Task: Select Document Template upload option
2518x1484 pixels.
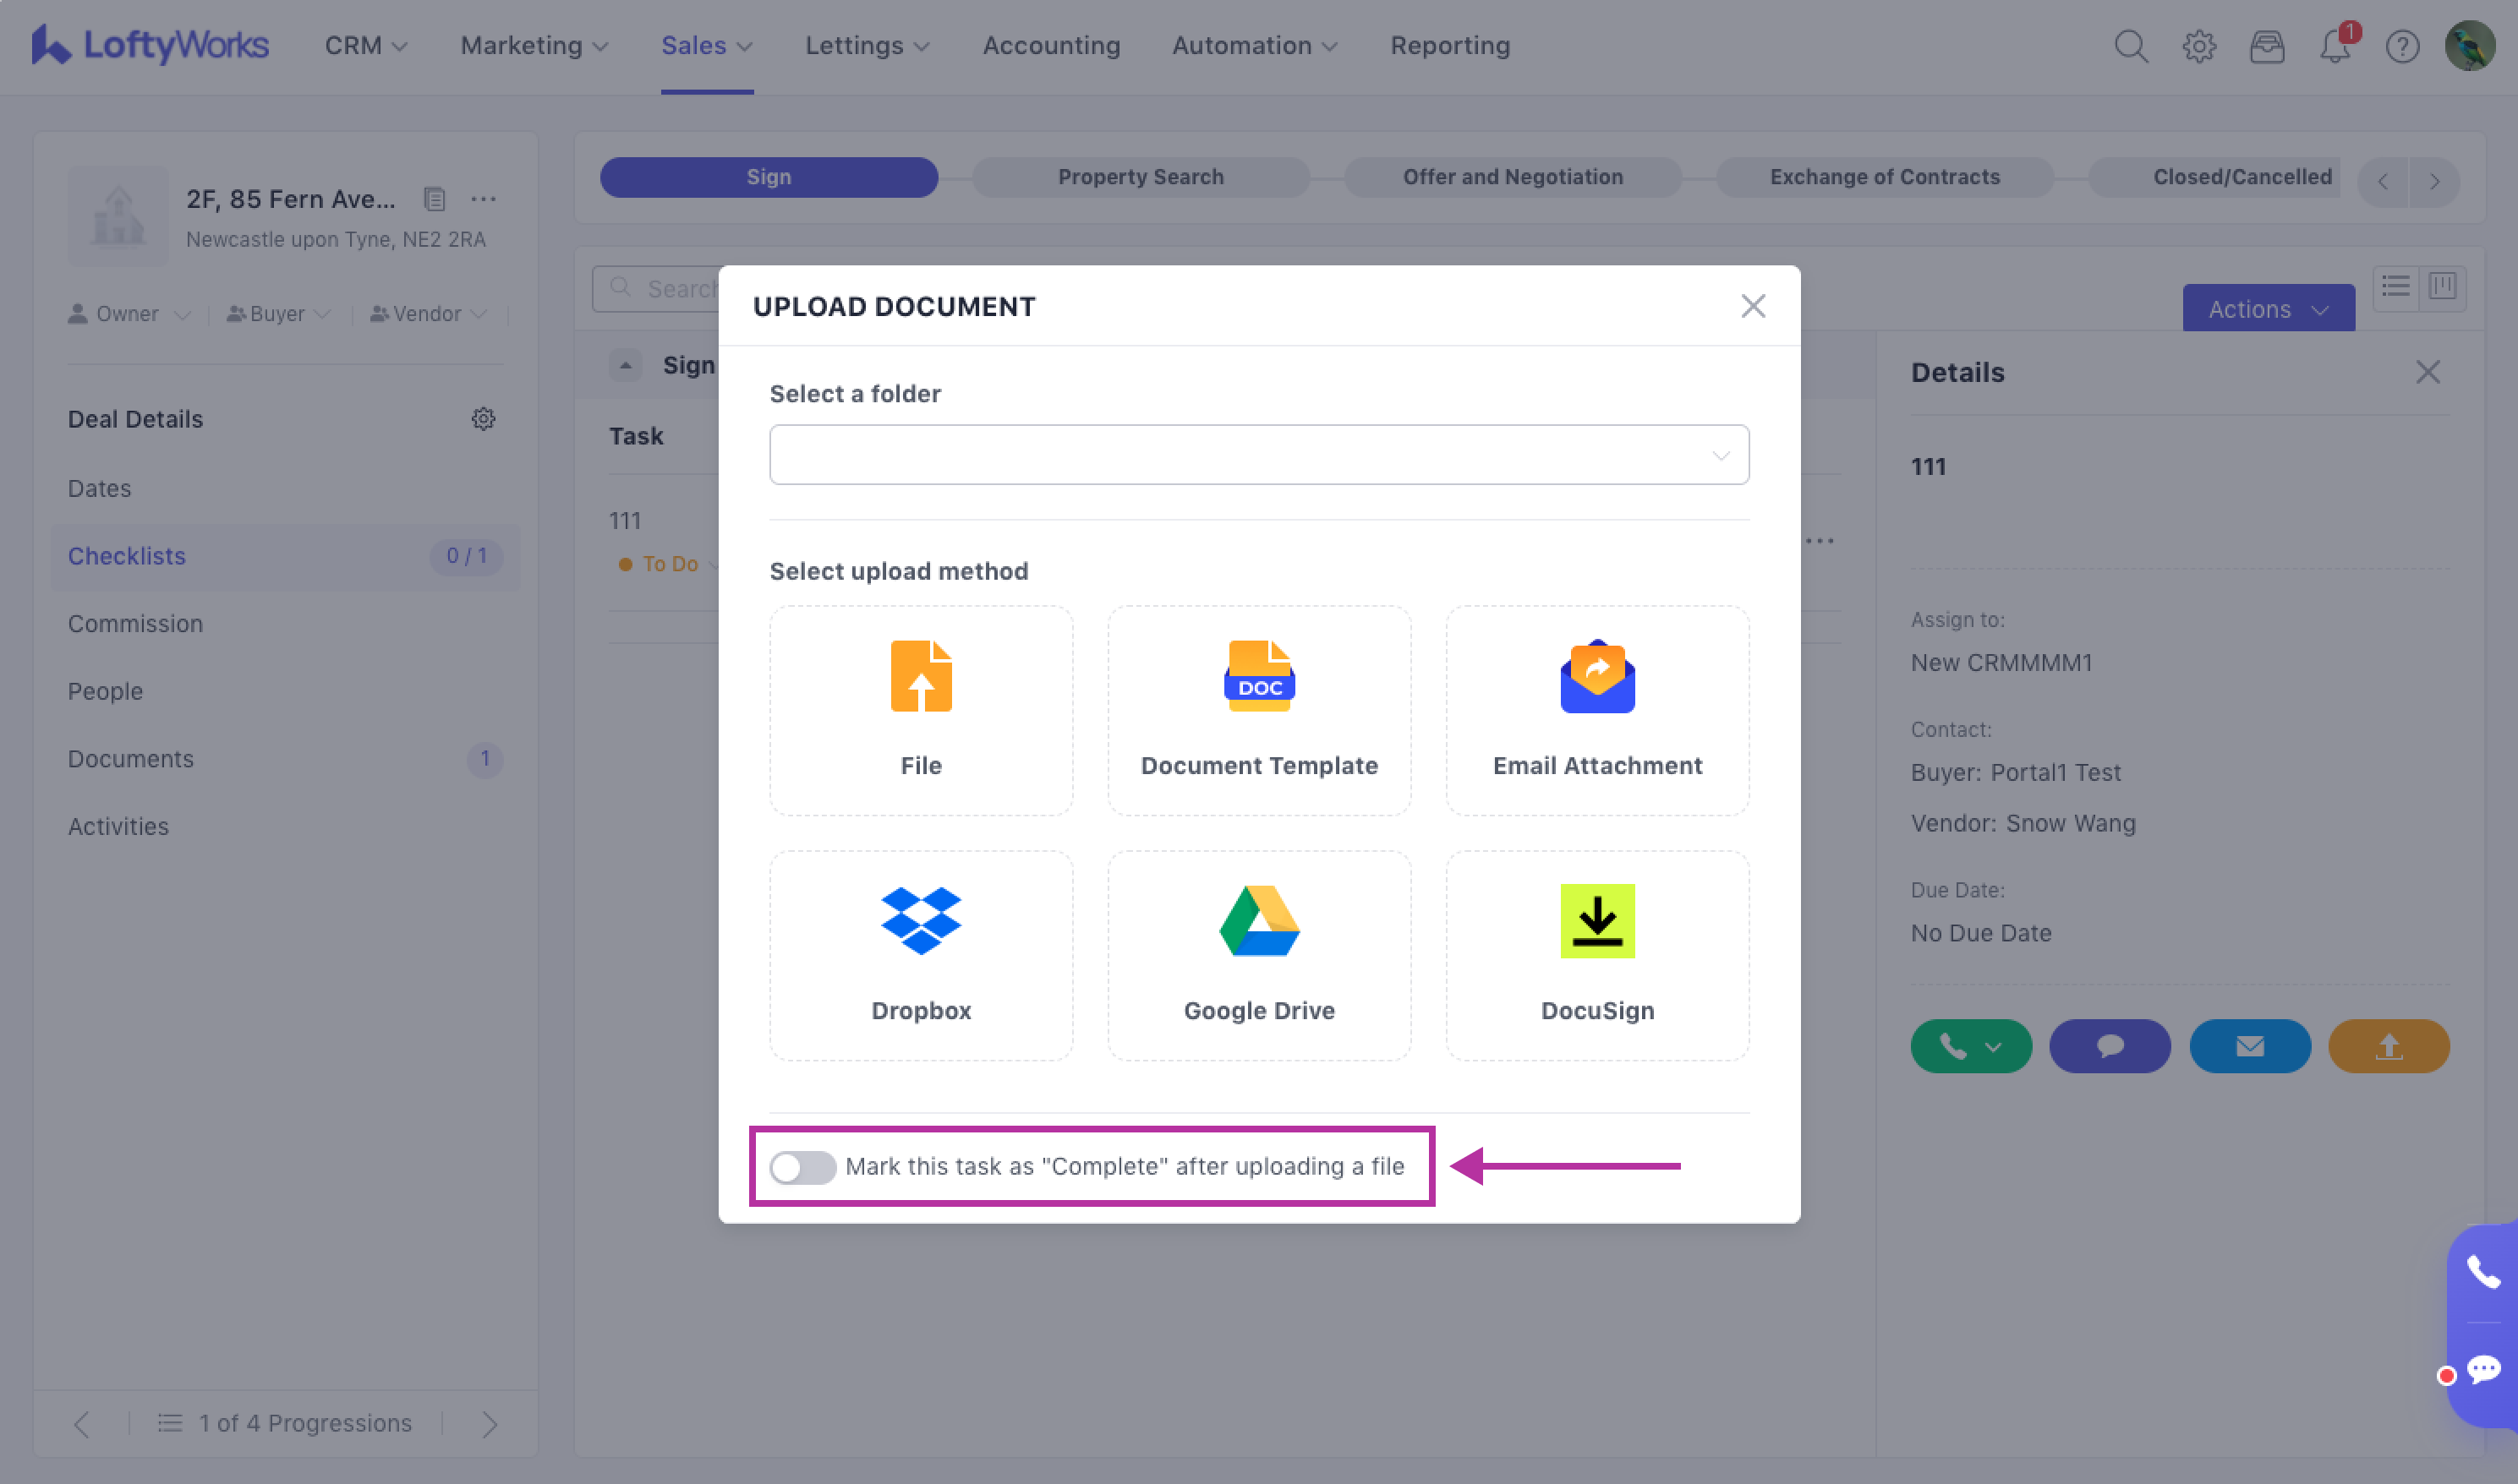Action: pyautogui.click(x=1258, y=710)
